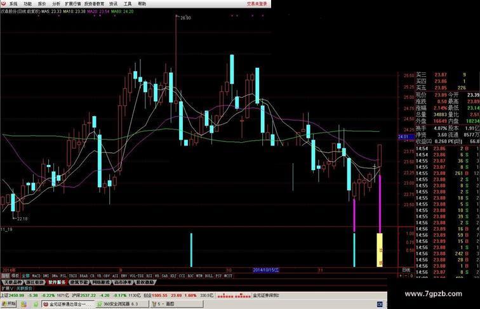Open the 帮助 menu

click(142, 4)
